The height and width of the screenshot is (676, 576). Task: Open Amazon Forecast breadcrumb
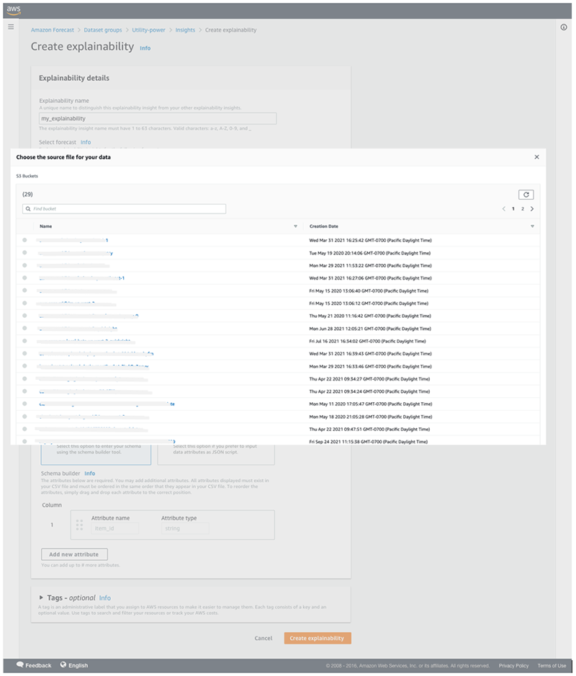pyautogui.click(x=53, y=30)
